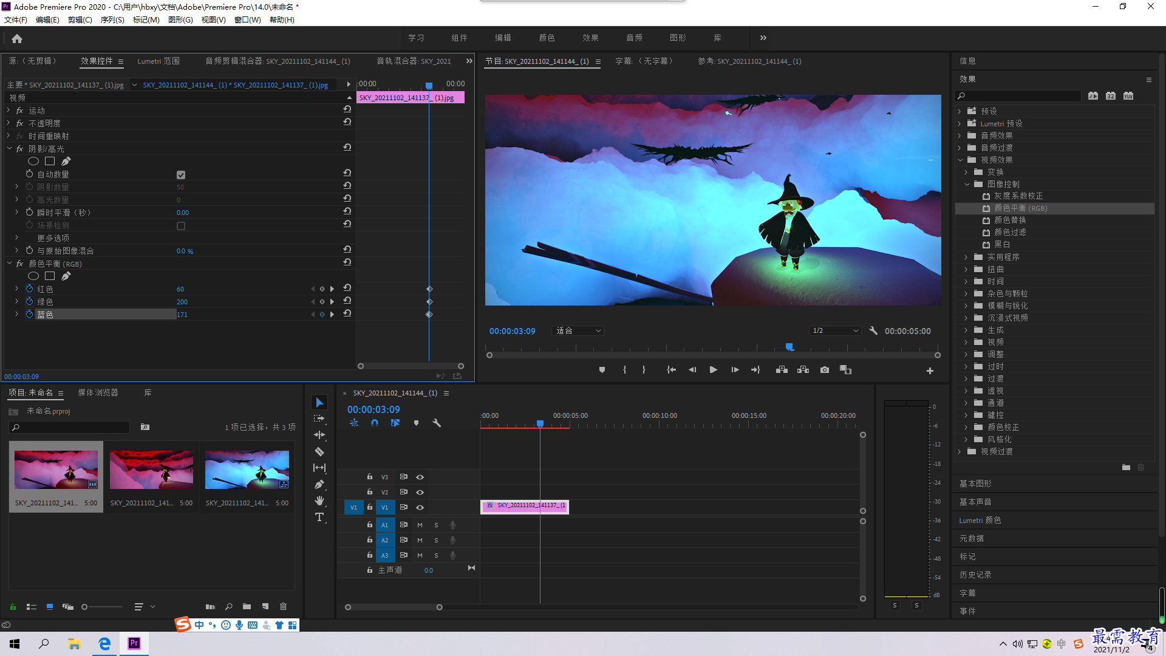Open the 1/2 playback resolution dropdown
Image resolution: width=1166 pixels, height=656 pixels.
point(836,331)
